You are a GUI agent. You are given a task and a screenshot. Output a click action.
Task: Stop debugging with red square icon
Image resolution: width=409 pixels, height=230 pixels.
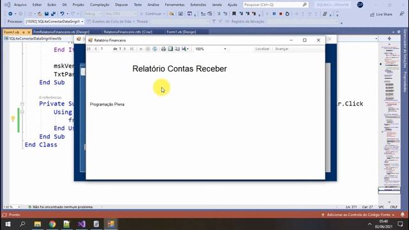281,14
